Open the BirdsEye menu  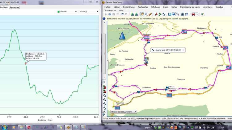click(219, 7)
